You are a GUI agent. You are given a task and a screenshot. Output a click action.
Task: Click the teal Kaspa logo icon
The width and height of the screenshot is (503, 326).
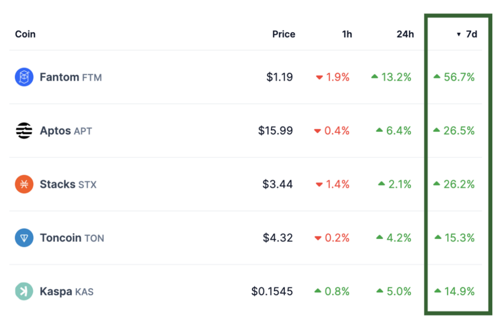tap(24, 291)
